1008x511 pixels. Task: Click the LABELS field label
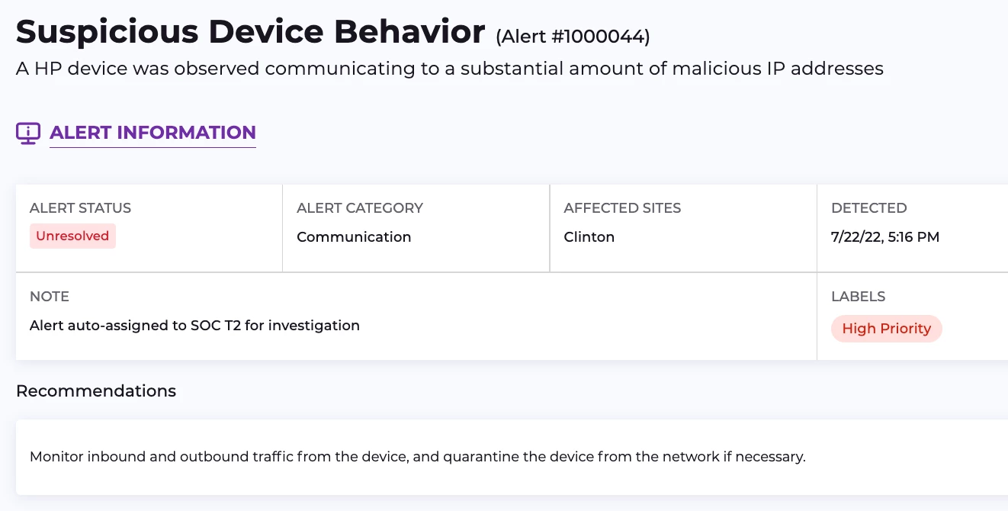(858, 297)
